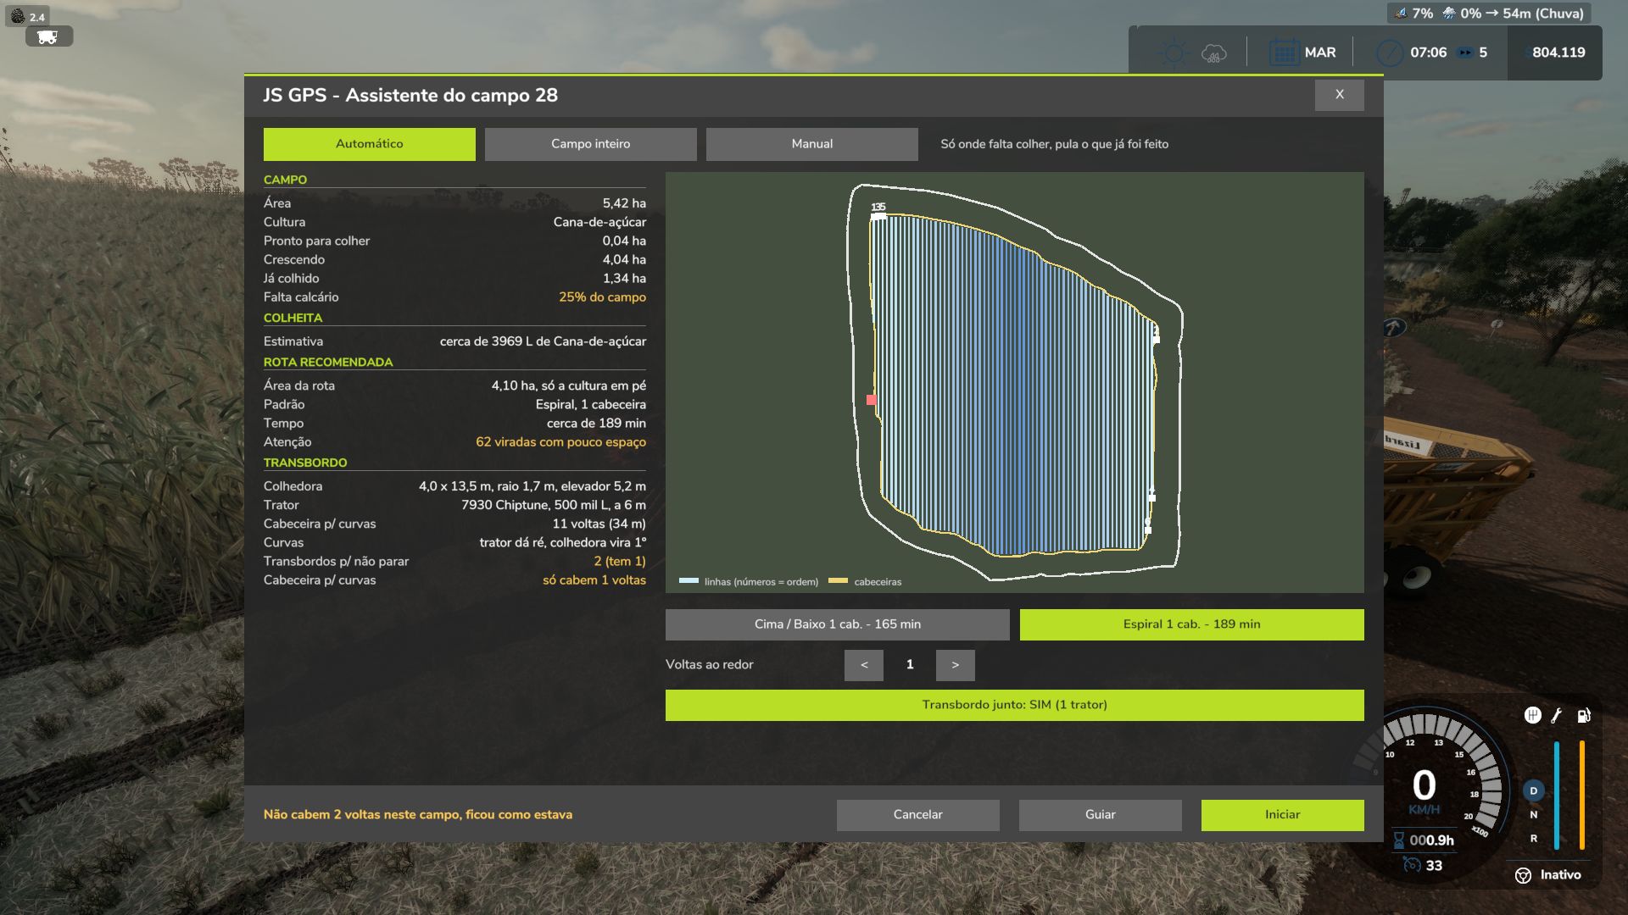
Task: Click the Guiar button
Action: point(1100,815)
